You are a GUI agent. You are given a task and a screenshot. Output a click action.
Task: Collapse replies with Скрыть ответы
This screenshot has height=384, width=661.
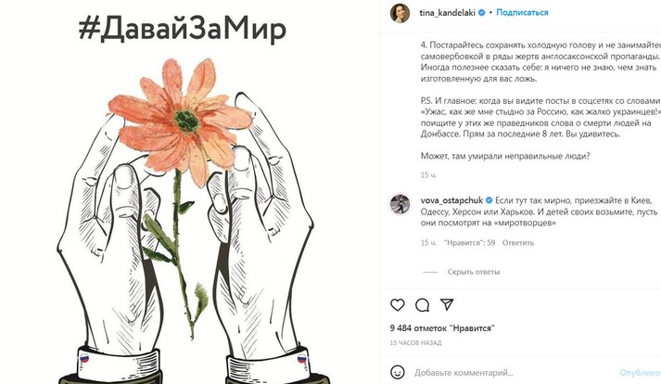click(x=474, y=272)
